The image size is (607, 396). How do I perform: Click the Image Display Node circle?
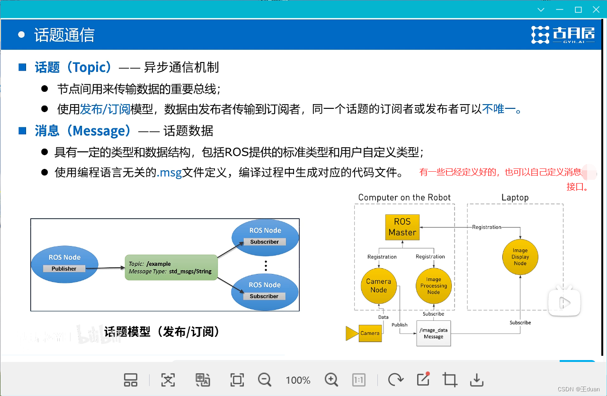520,257
